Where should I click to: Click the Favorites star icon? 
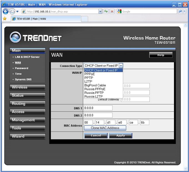4,19
